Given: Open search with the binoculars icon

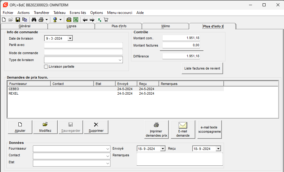Looking at the screenshot, I should tap(34, 20).
